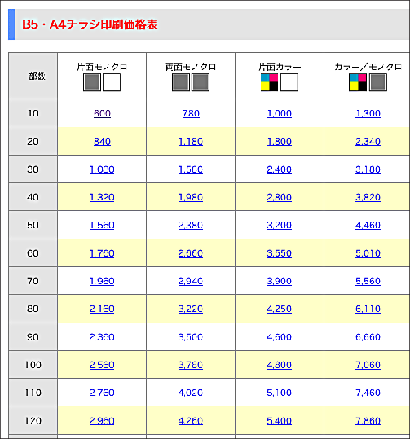Choose the 7,860 price link in row 120
Image resolution: width=410 pixels, height=439 pixels.
coord(368,420)
